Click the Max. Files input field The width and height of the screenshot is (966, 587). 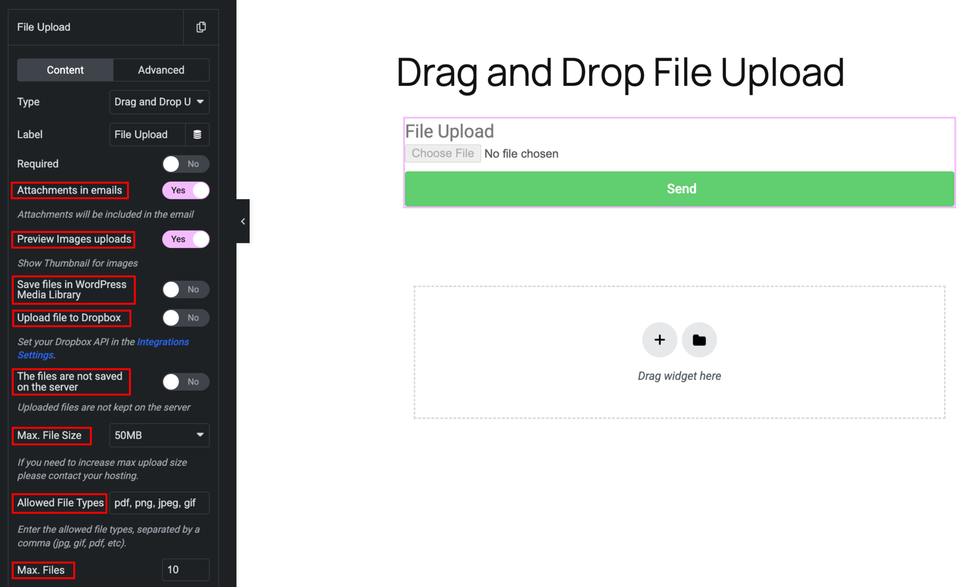click(x=186, y=569)
